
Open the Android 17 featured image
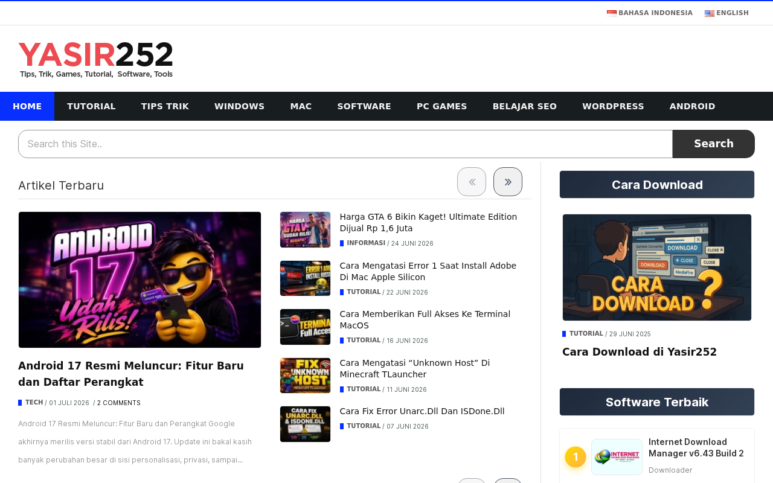point(140,280)
